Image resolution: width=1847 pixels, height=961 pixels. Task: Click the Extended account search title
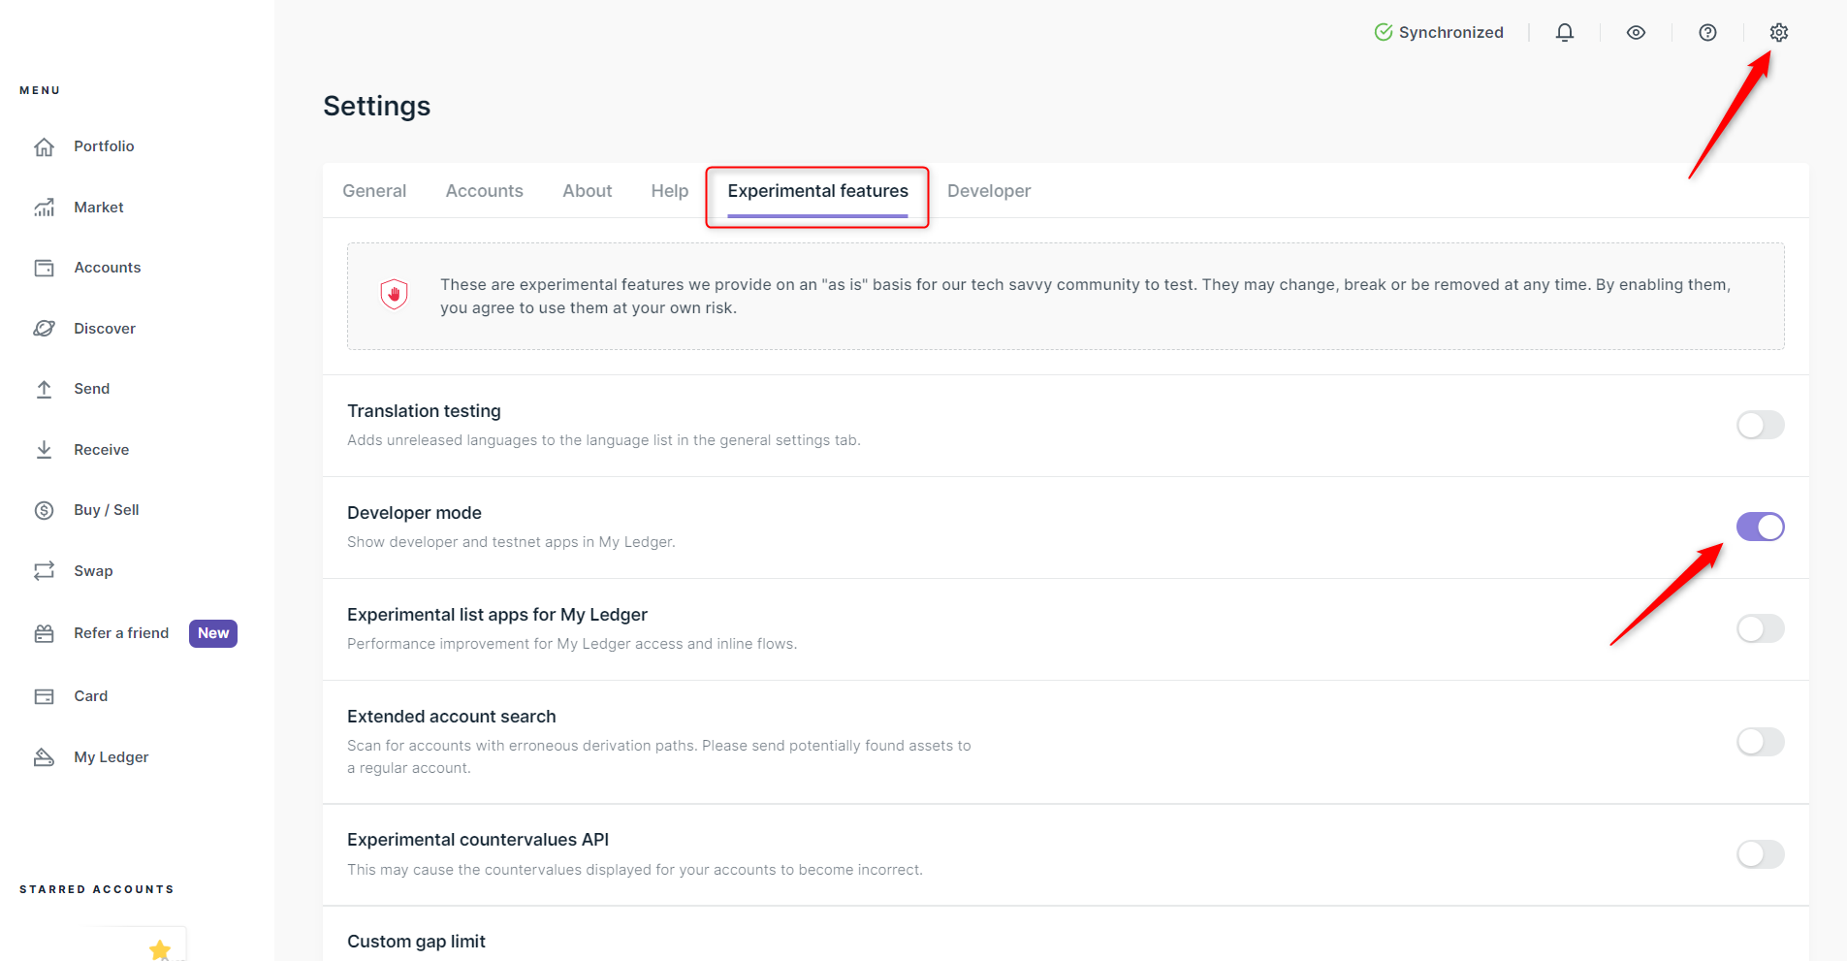point(452,717)
